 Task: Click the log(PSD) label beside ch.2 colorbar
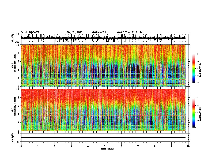pyautogui.click(x=200, y=114)
